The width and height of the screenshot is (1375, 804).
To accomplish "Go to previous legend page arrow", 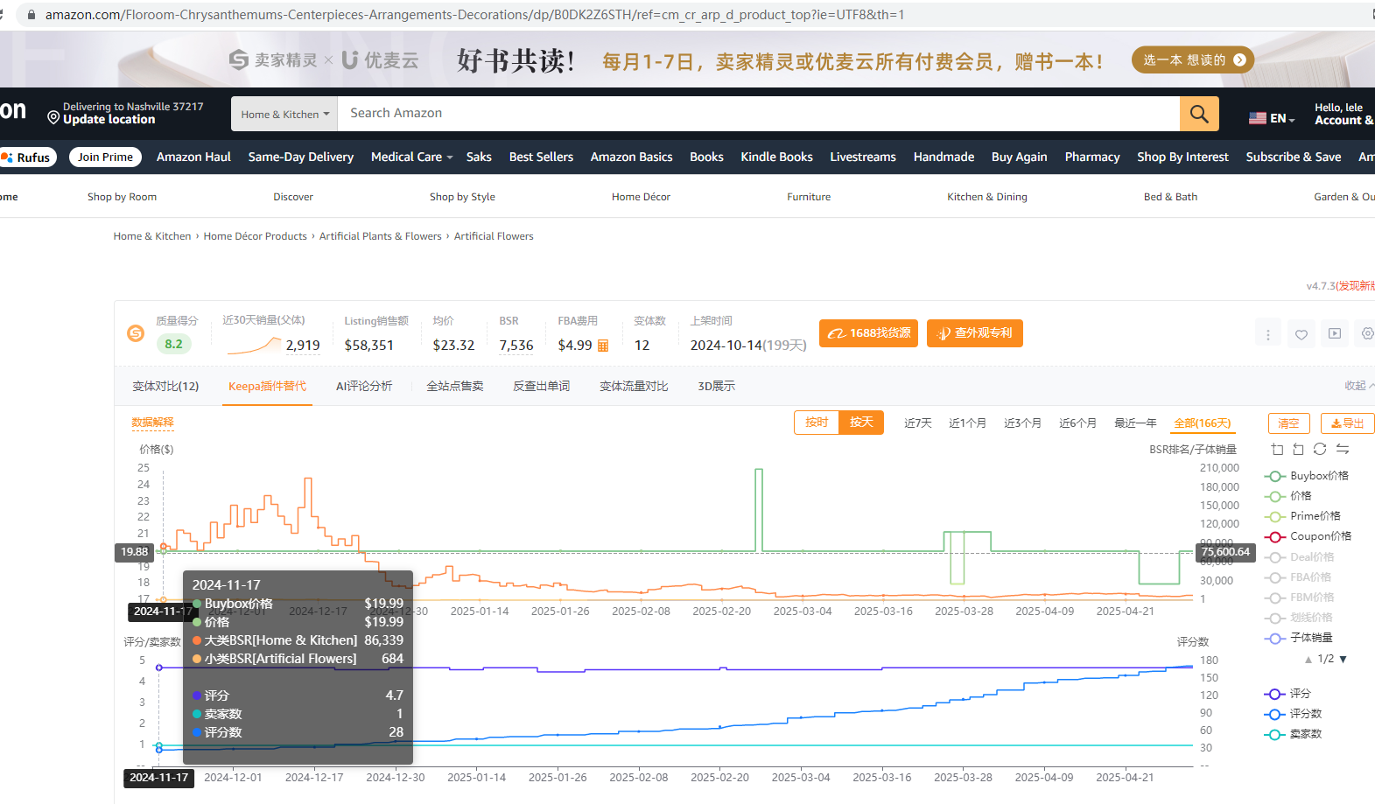I will [1308, 659].
